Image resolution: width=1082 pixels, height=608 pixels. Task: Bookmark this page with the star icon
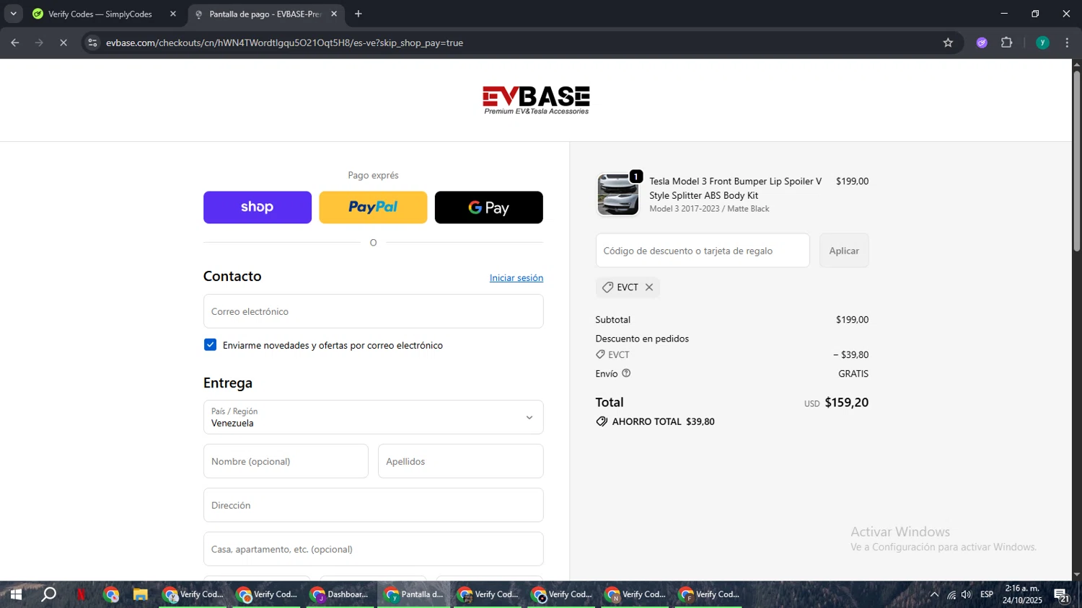click(948, 43)
